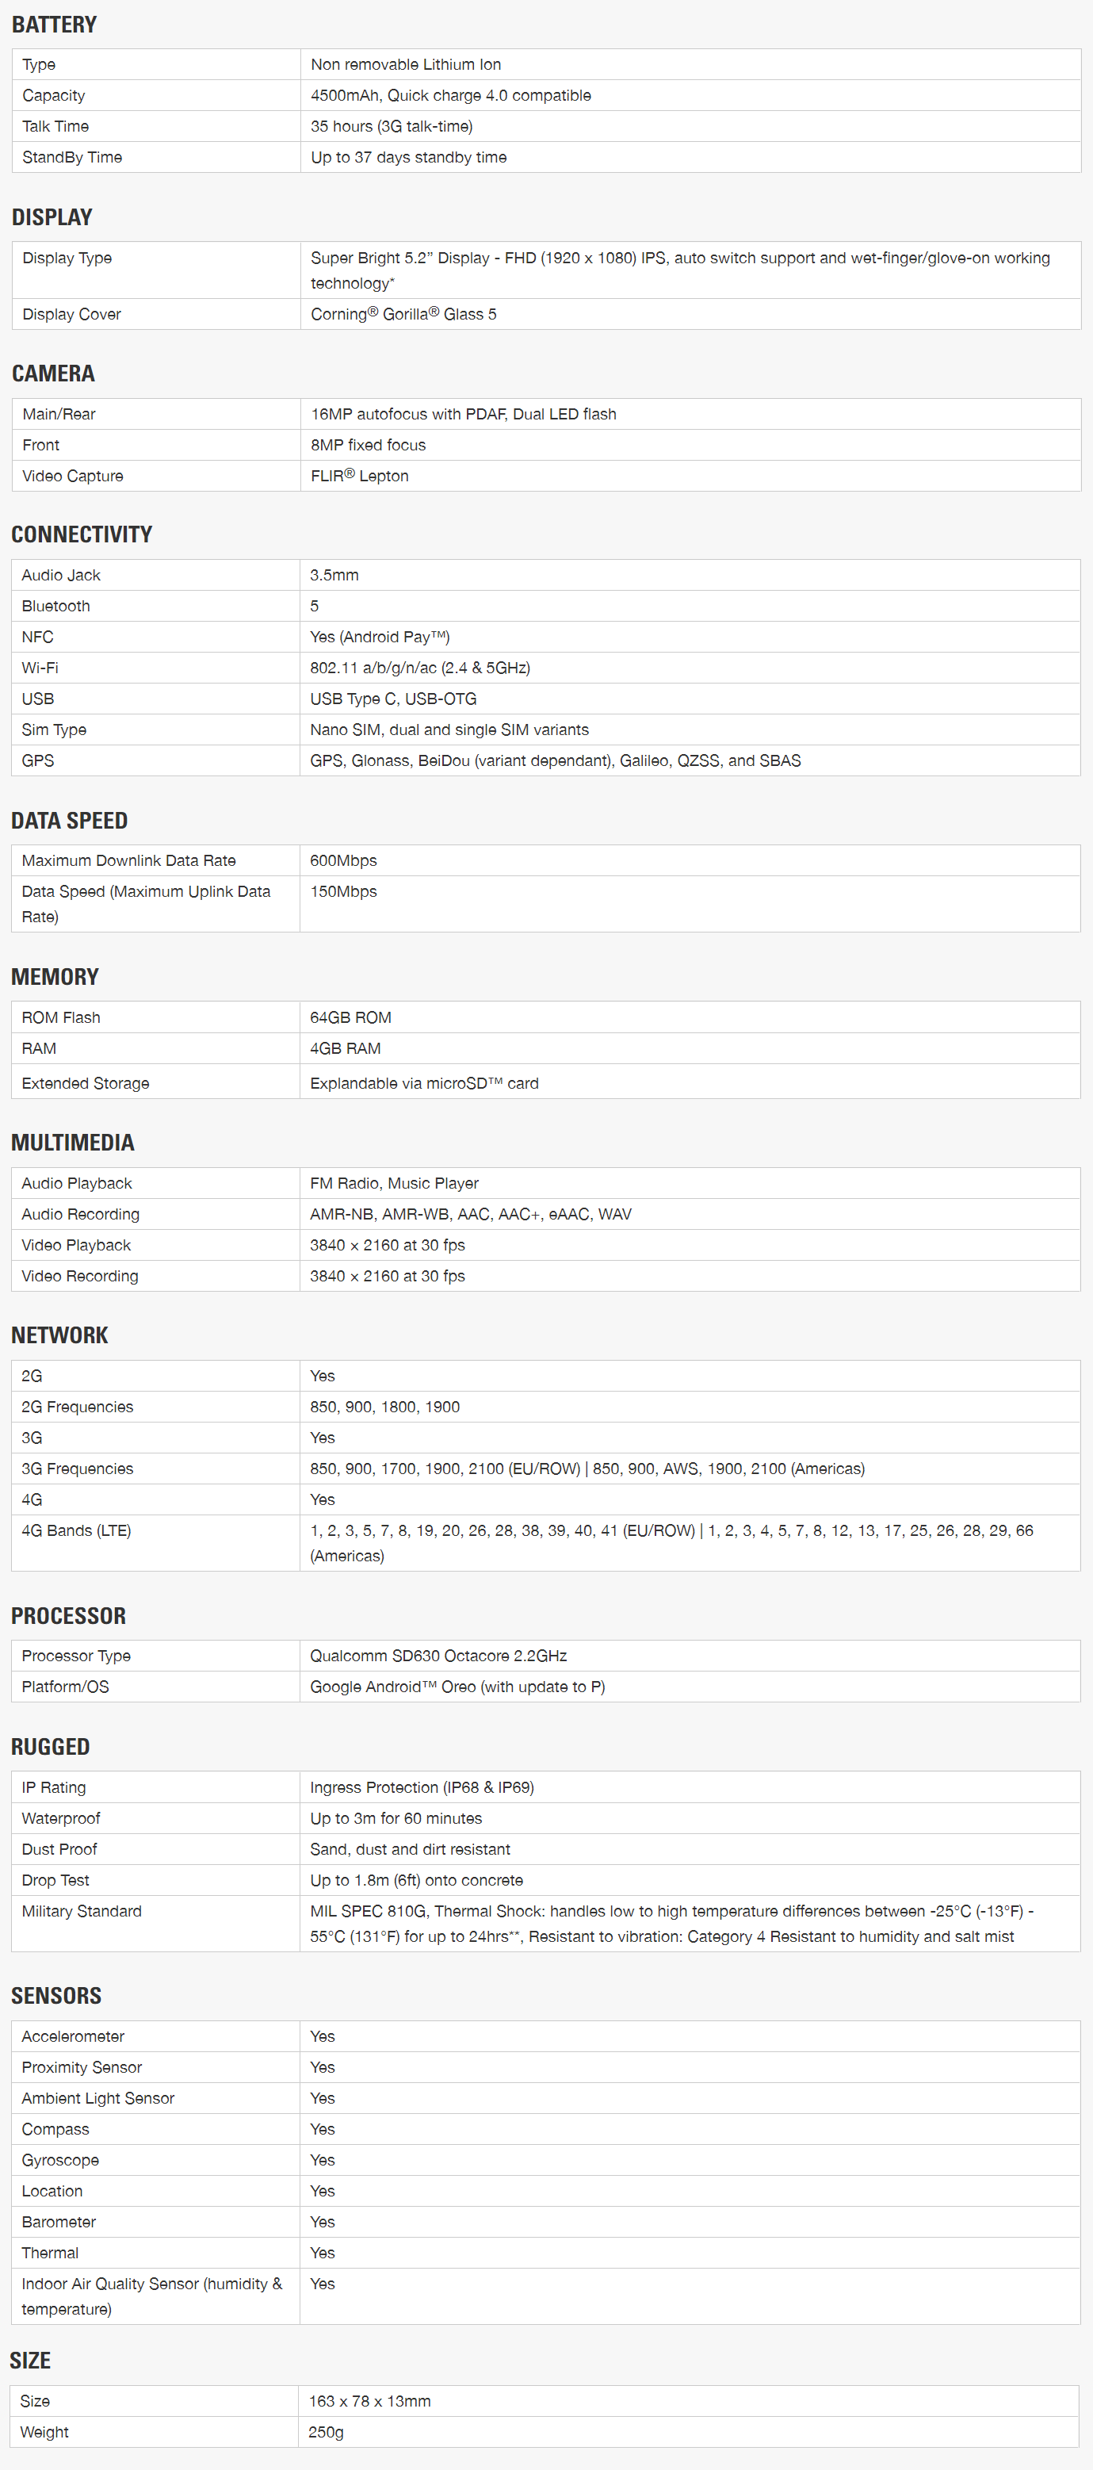Select the Processor Type Qualcomm SD630 value

coord(438,1656)
